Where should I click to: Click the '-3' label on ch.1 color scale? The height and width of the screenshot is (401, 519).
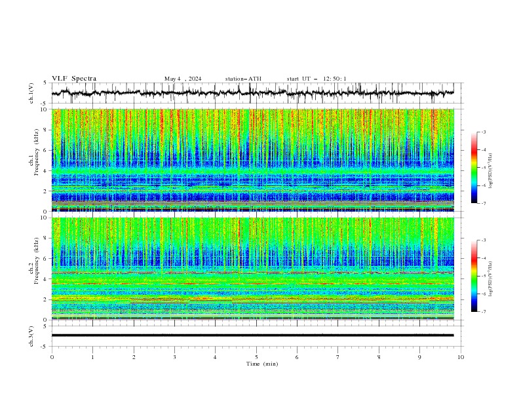point(483,132)
